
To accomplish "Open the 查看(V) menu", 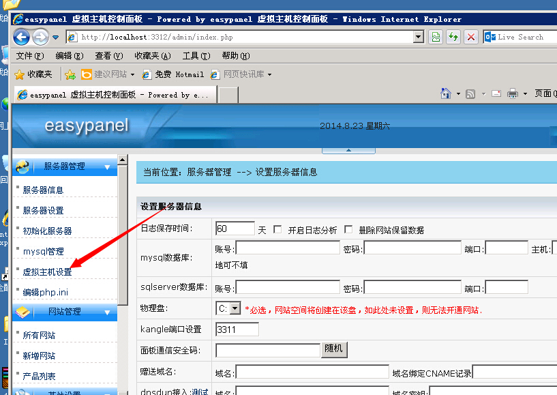I will coord(108,56).
